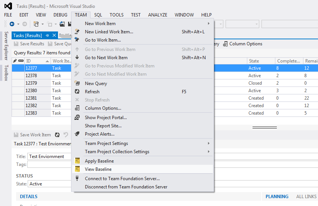Viewport: 318px width, 206px height.
Task: Switch to the ALL LINKS tab
Action: (x=306, y=197)
